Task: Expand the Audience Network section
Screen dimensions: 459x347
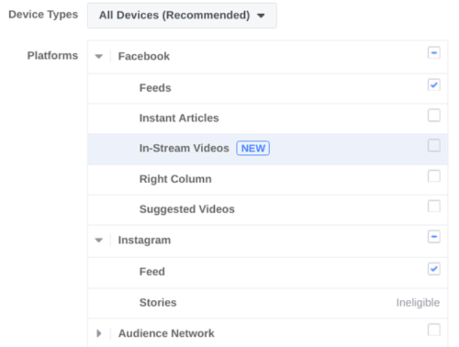Action: [99, 334]
